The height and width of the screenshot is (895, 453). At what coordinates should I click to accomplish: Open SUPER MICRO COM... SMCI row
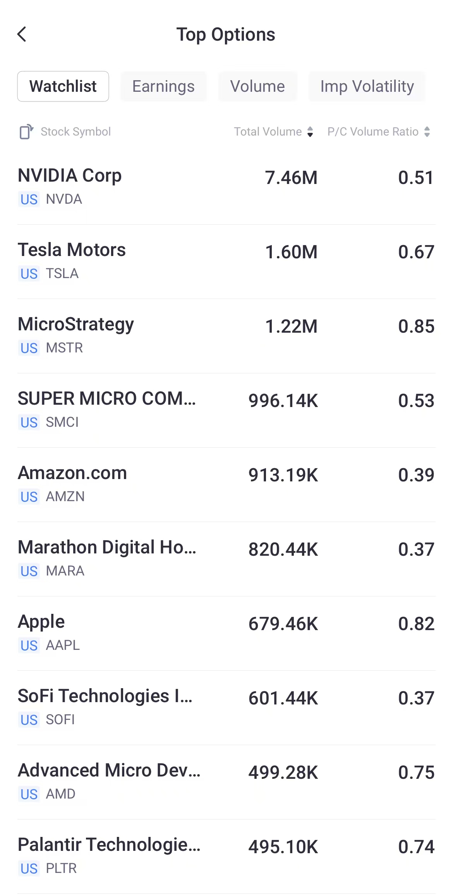pyautogui.click(x=226, y=410)
